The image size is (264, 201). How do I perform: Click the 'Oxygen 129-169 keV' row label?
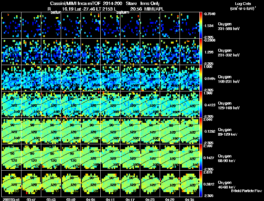[228, 106]
